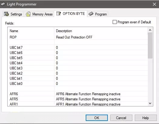Select the ROP Read Out Protection value
Viewport: 159px width, 124px height.
point(74,37)
